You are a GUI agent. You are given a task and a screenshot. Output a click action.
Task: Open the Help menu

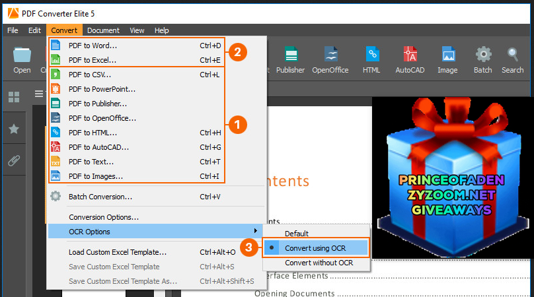tap(161, 30)
